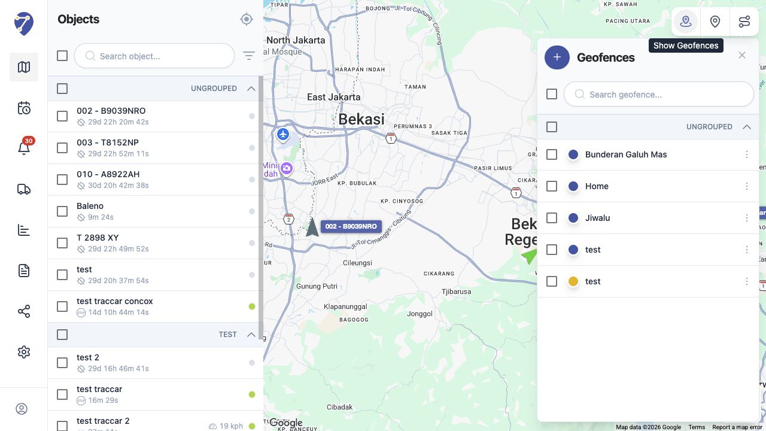Image resolution: width=766 pixels, height=431 pixels.
Task: Open options menu for Jiwalu geofence
Action: point(747,218)
